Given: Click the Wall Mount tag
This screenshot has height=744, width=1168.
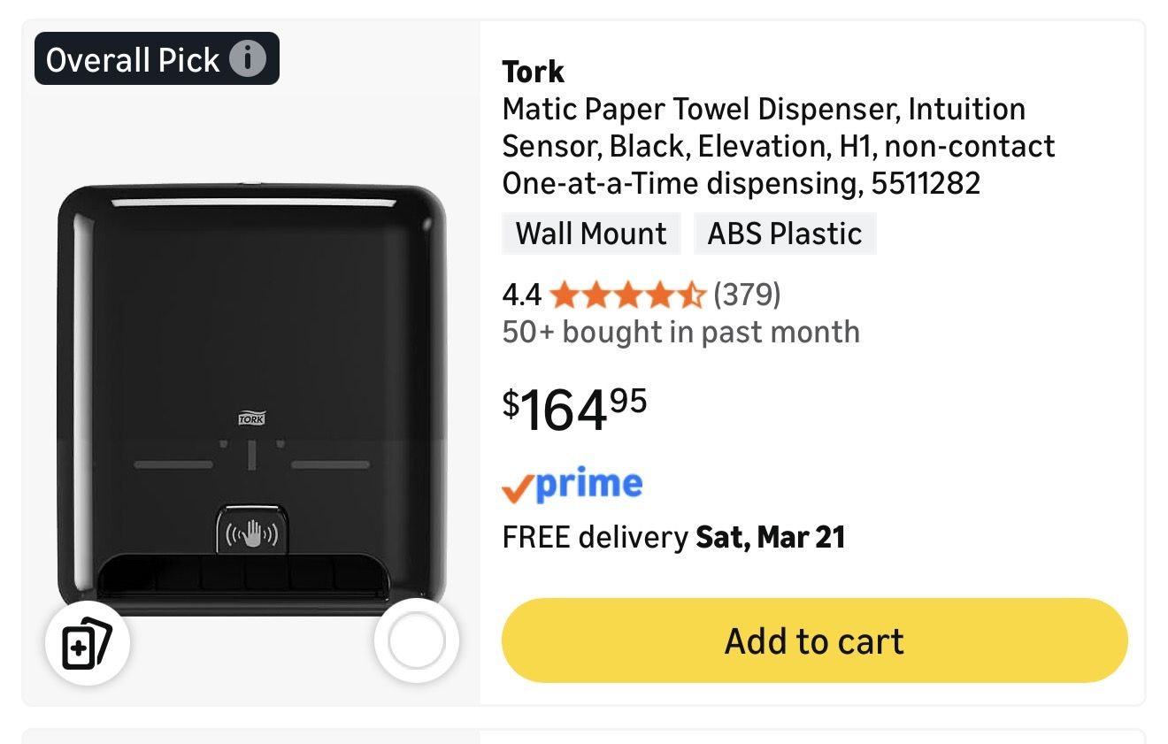Looking at the screenshot, I should 591,234.
